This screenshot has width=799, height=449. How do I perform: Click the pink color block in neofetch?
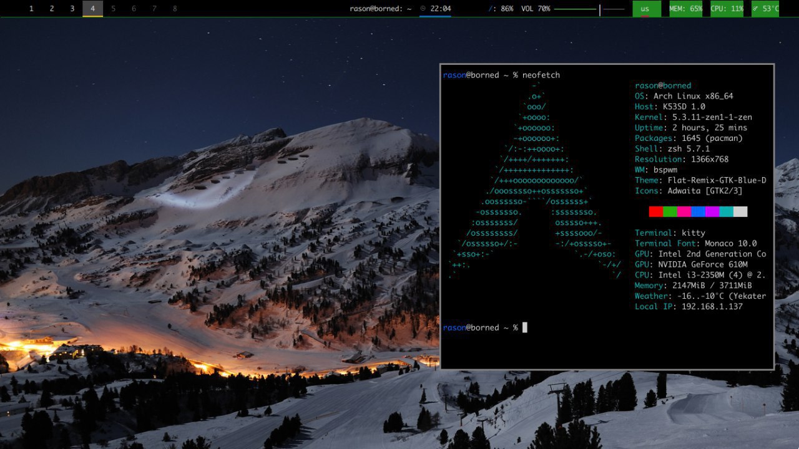(x=684, y=211)
